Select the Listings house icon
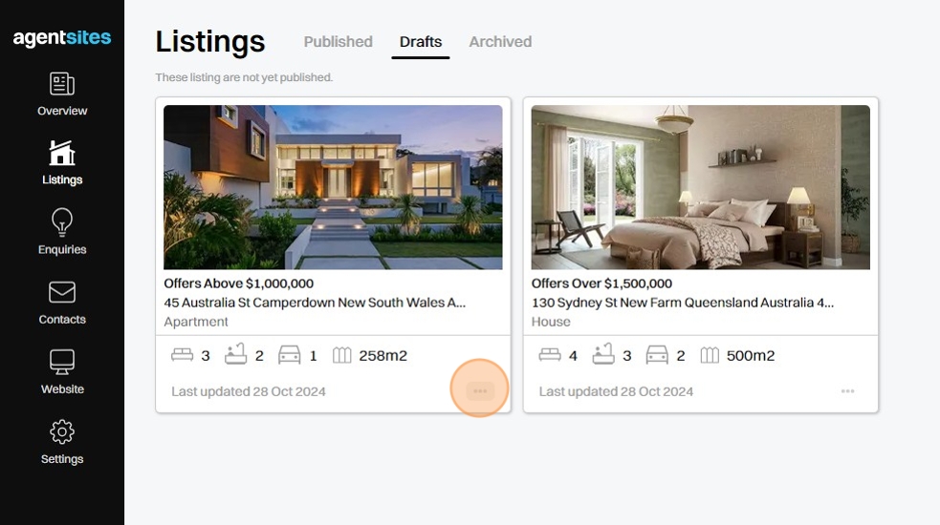 (62, 153)
